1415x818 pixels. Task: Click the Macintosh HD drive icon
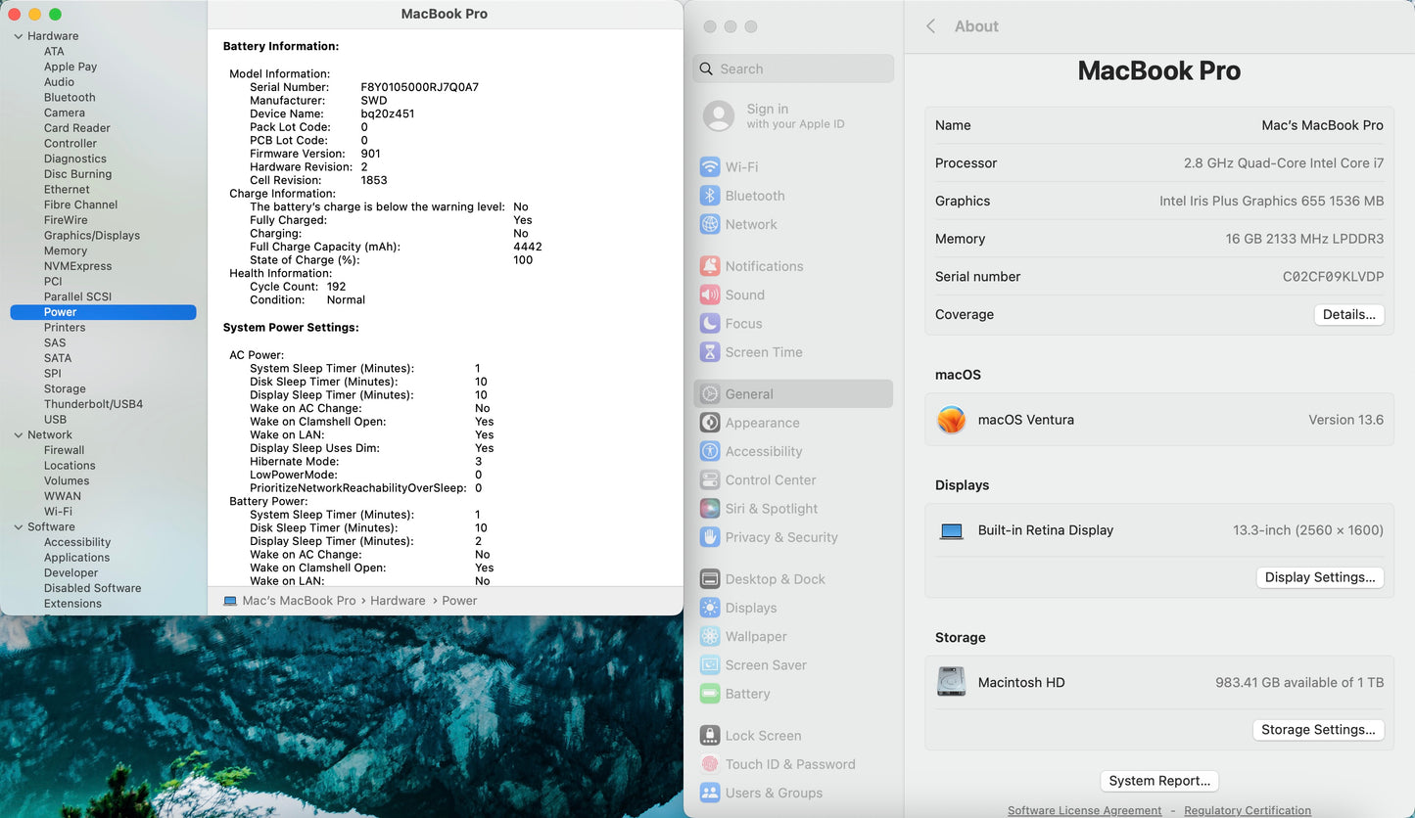tap(951, 682)
